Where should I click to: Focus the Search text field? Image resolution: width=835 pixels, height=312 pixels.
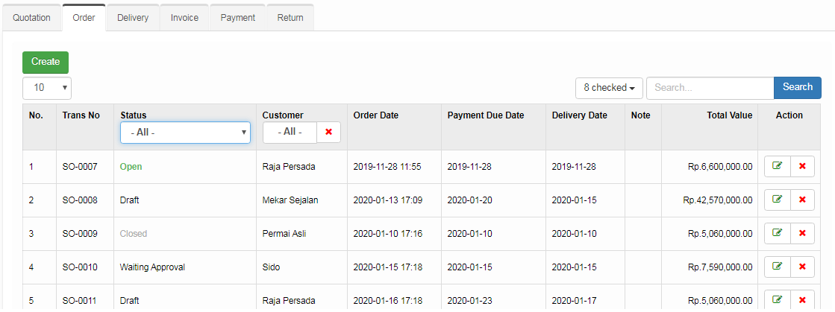coord(710,88)
